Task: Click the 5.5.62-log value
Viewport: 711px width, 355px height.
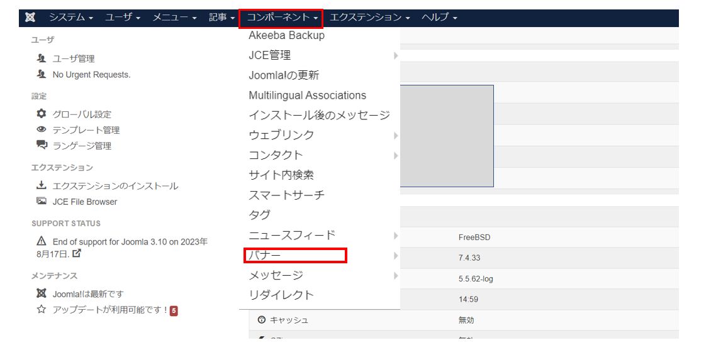Action: 476,279
